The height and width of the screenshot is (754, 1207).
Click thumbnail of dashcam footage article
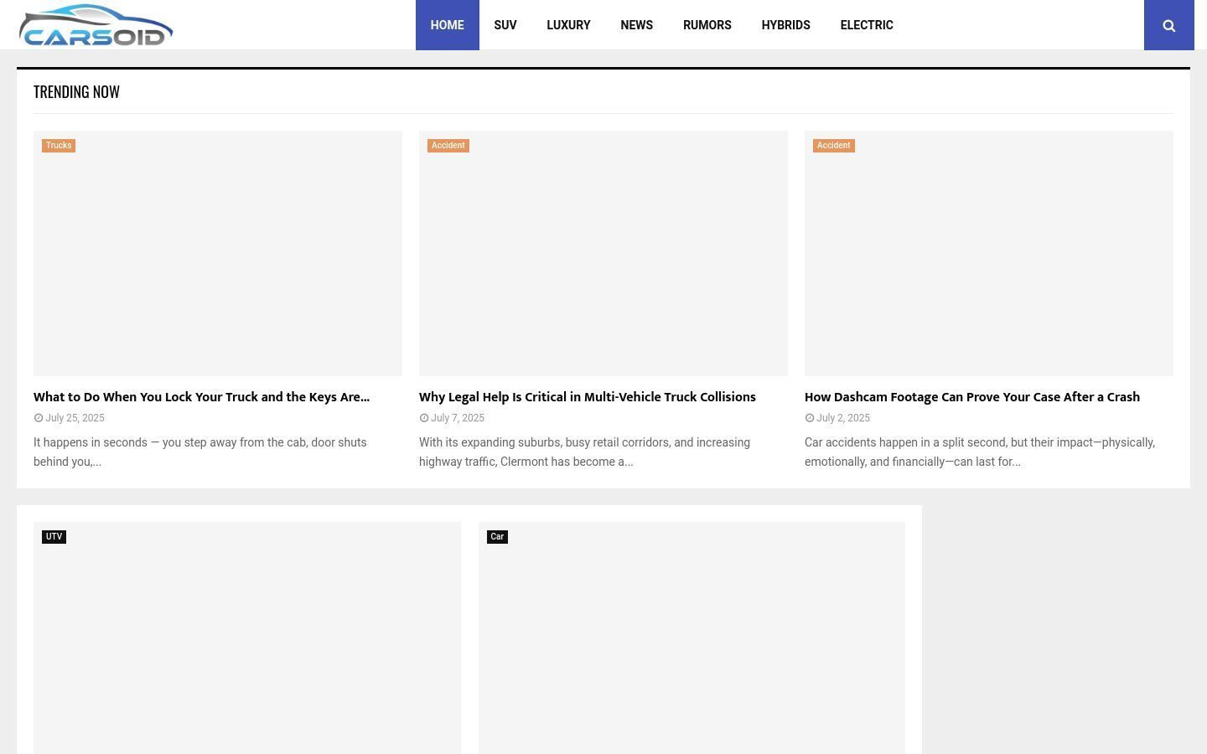click(989, 253)
